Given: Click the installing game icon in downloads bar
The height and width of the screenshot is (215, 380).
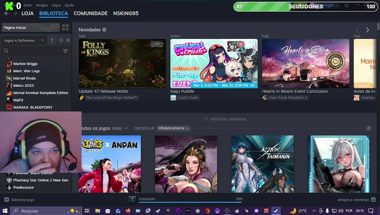Looking at the screenshot, I should (x=132, y=199).
